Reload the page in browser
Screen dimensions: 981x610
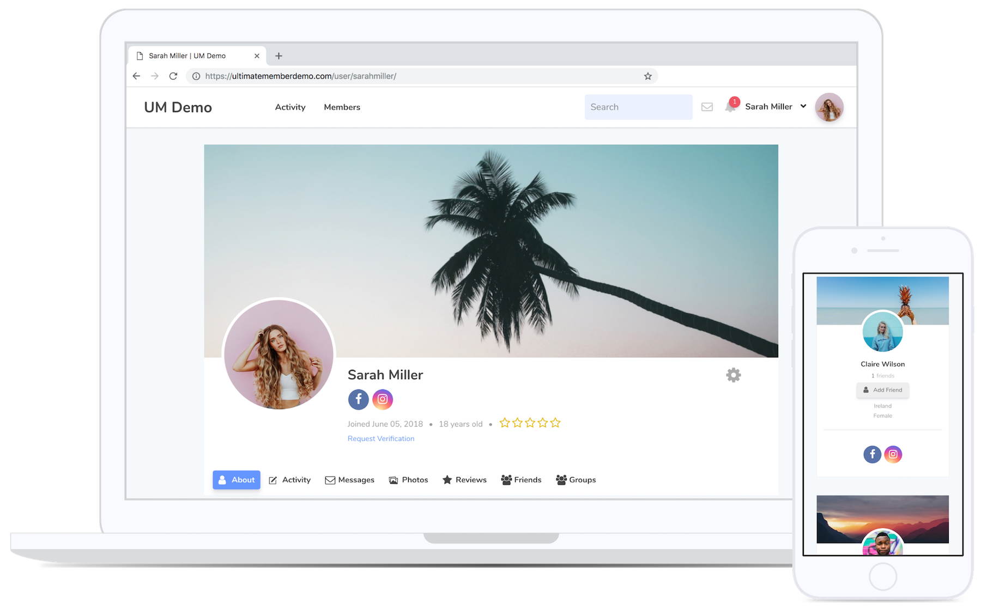(x=173, y=76)
